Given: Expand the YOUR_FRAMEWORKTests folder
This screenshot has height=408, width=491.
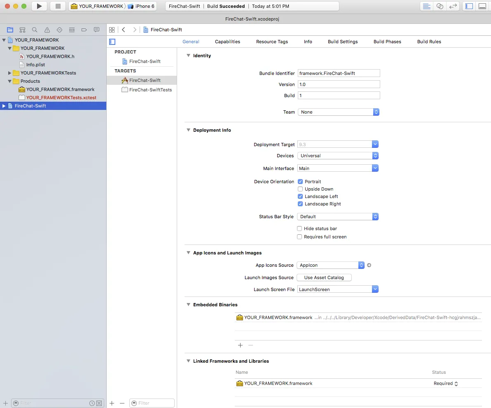Looking at the screenshot, I should (9, 73).
